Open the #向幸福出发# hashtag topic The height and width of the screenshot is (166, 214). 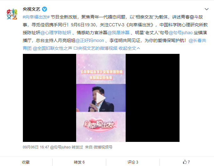click(36, 17)
